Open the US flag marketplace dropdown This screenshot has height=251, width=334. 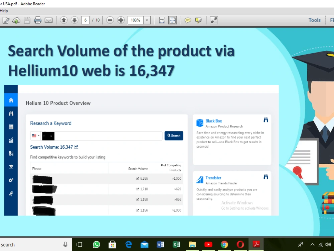36,136
